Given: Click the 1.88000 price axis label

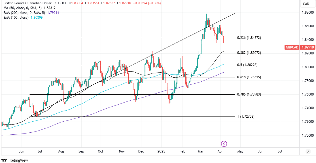Looking at the screenshot, I should 307,12.
